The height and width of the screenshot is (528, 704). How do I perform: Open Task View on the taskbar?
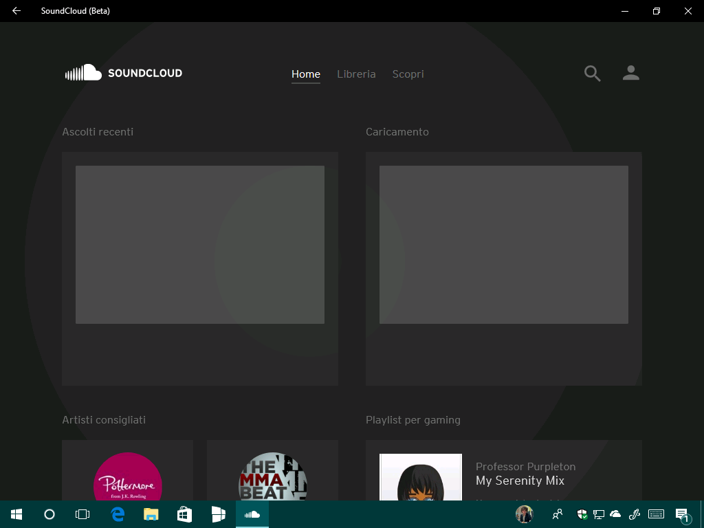(x=82, y=514)
